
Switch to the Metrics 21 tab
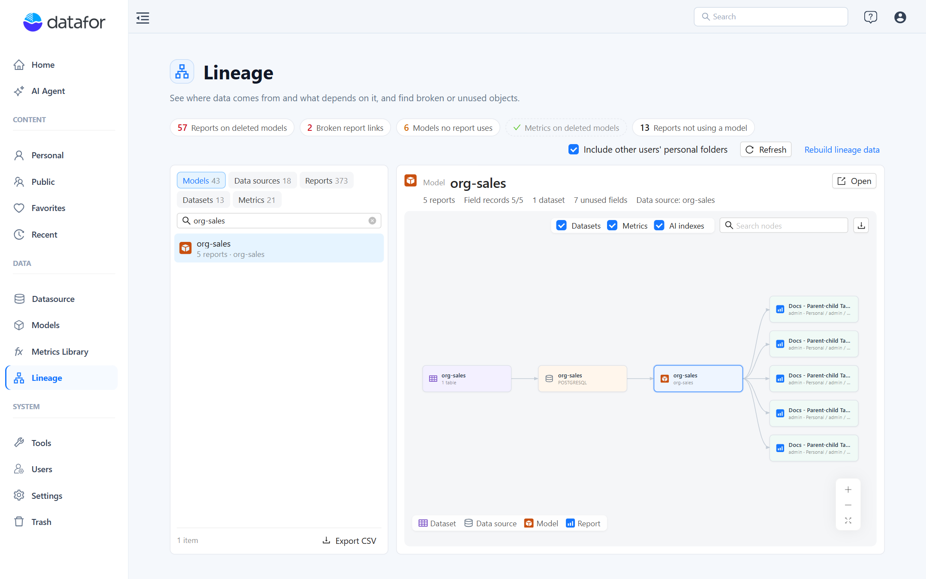(x=257, y=200)
